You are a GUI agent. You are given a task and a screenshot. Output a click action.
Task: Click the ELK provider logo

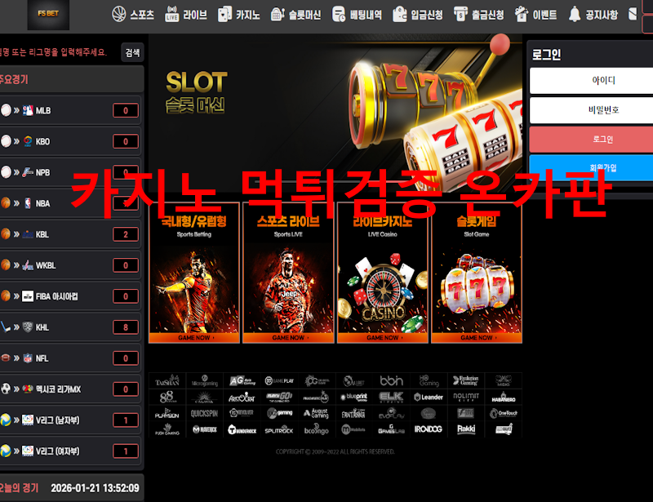(392, 397)
